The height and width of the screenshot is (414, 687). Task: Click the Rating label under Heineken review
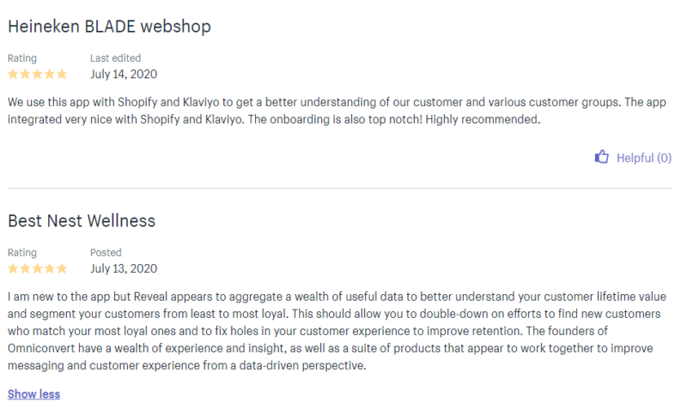click(22, 58)
